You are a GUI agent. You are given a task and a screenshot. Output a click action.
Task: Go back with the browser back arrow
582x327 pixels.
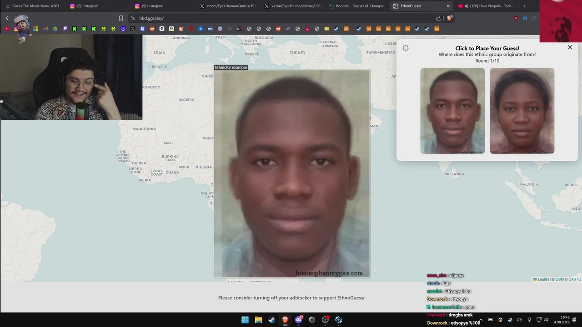click(x=7, y=18)
